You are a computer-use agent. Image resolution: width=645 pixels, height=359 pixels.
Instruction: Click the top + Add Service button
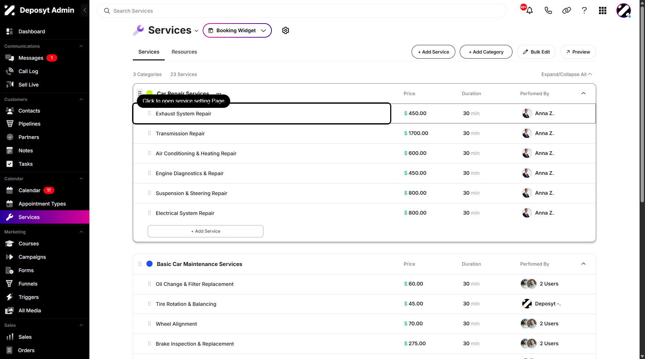[x=433, y=52]
